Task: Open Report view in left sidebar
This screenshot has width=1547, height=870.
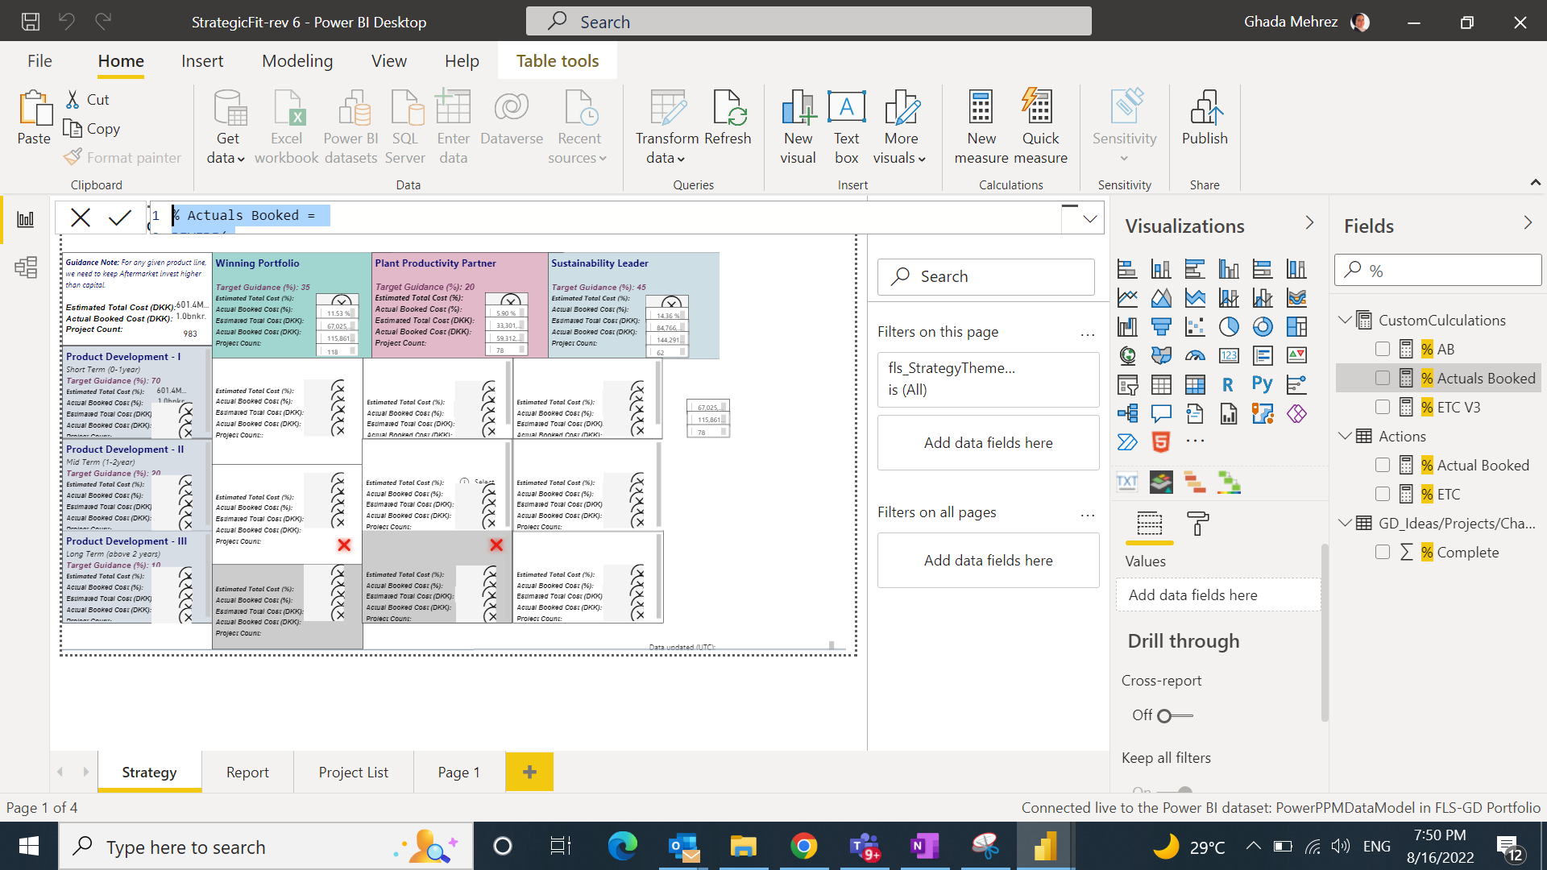Action: click(x=26, y=219)
